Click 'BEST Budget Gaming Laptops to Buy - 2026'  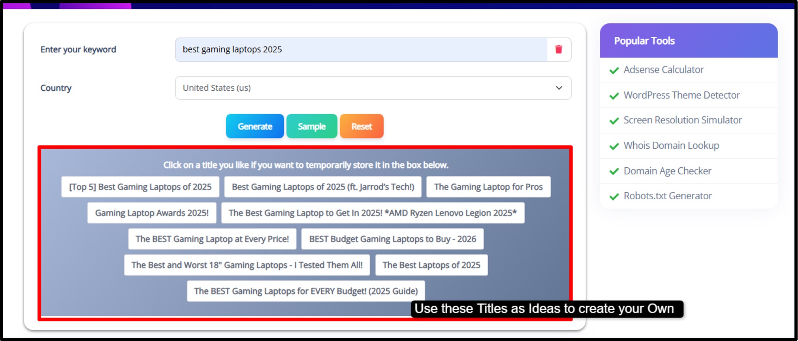[x=392, y=239]
